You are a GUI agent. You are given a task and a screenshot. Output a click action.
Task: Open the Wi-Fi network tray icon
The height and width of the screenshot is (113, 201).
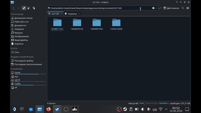(x=160, y=109)
